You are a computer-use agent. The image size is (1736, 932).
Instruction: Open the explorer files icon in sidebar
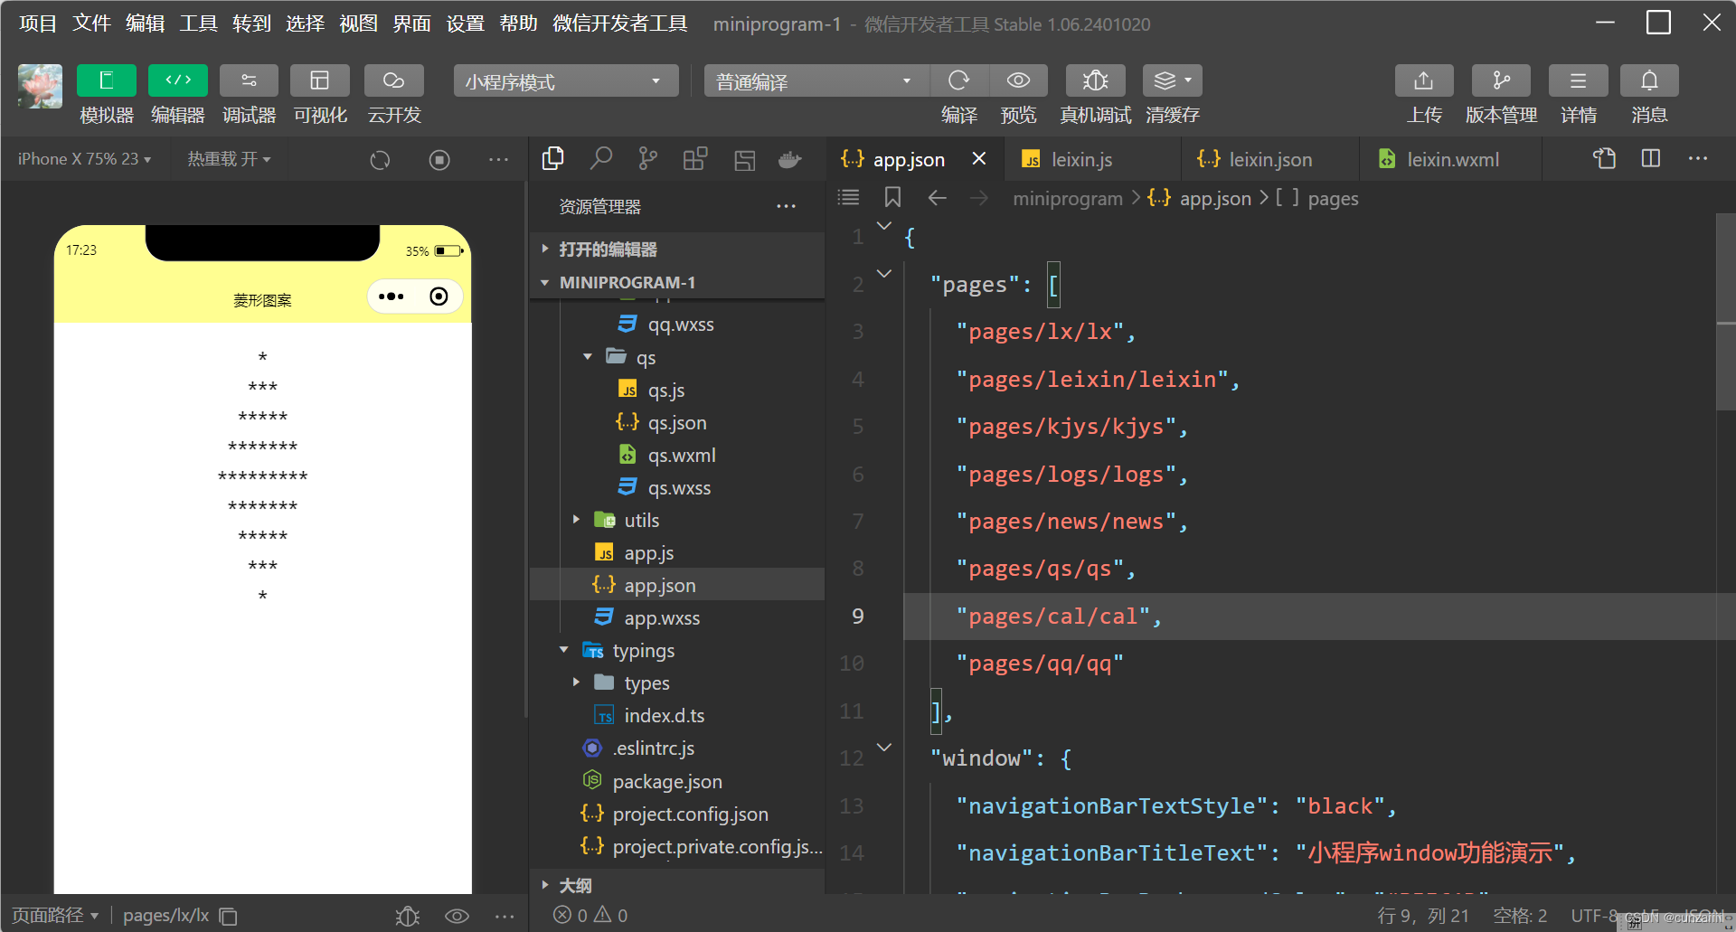[x=552, y=159]
